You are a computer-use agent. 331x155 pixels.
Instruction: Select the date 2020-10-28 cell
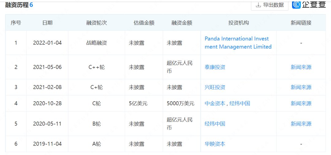47,103
